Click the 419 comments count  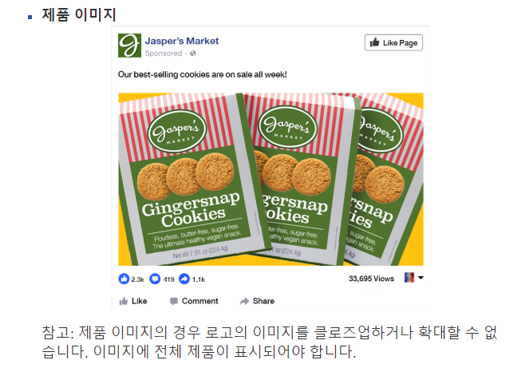coord(169,279)
